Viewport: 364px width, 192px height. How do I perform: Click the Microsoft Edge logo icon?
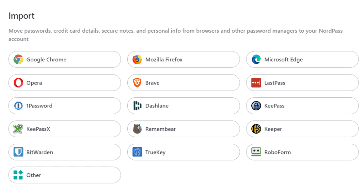[256, 60]
